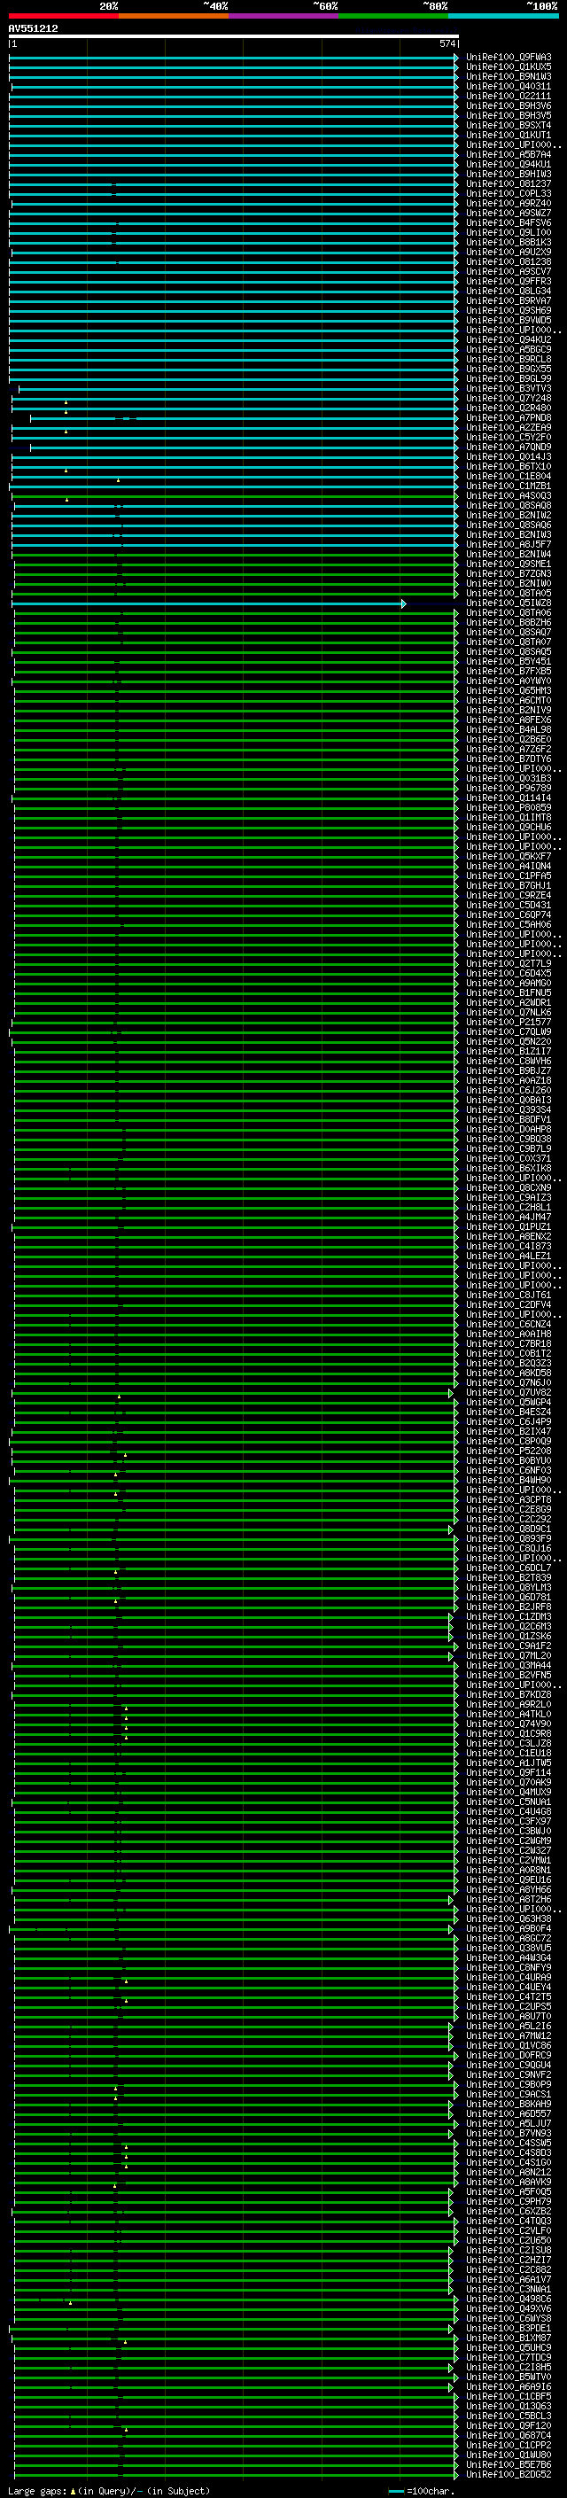Open the final UniRef100_B2DG52 entry
Viewport: 567px width, 2498px height.
coord(508,2475)
